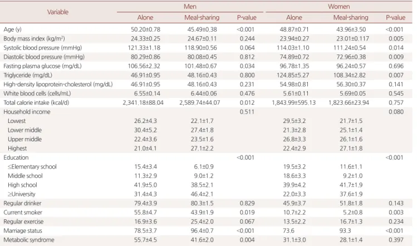Click the BMI value "24.67±0.11"
Viewport: 417px width, 246px height.
click(202, 38)
